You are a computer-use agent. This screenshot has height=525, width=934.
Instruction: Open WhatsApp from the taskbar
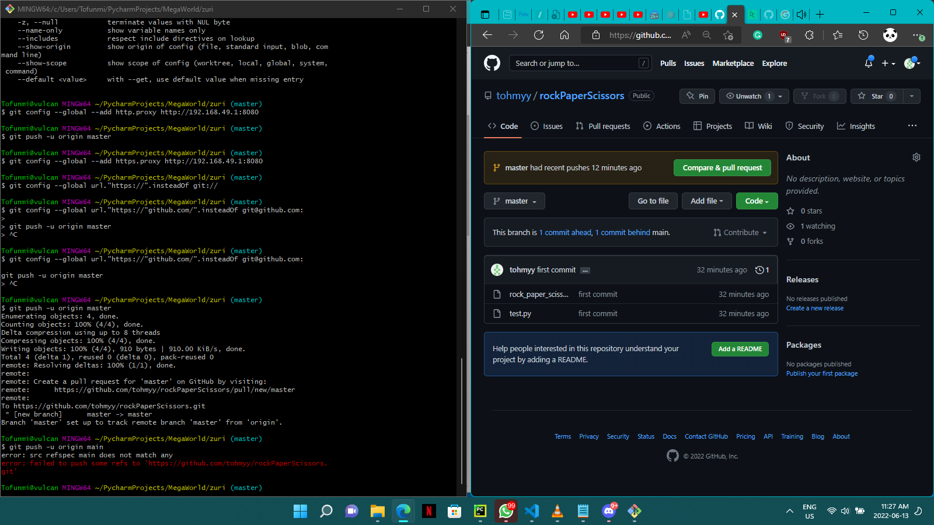click(506, 511)
